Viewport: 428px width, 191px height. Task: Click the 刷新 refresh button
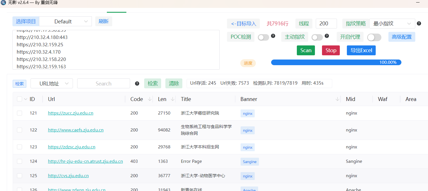[x=104, y=21]
